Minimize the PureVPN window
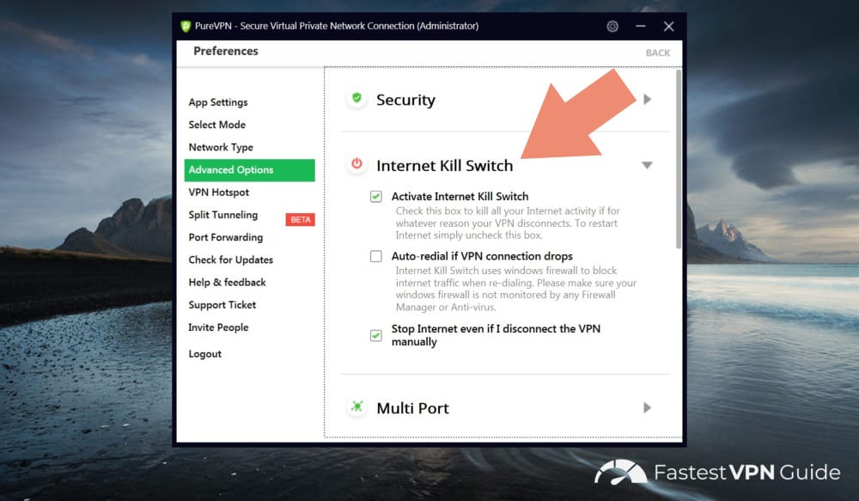This screenshot has width=859, height=501. point(641,27)
